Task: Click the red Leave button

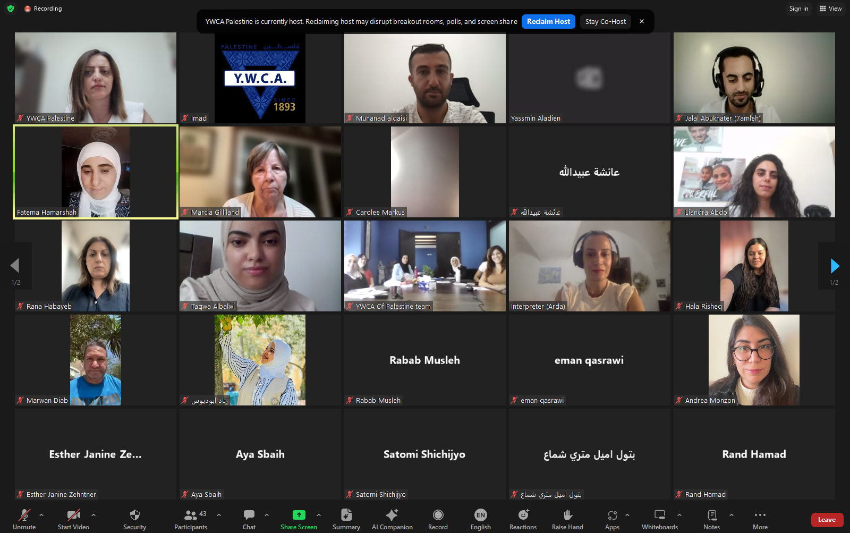Action: point(827,520)
